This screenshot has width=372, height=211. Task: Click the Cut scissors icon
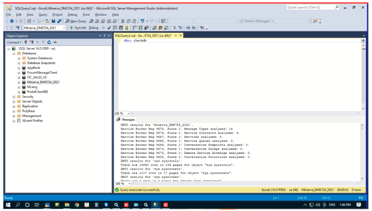click(123, 21)
